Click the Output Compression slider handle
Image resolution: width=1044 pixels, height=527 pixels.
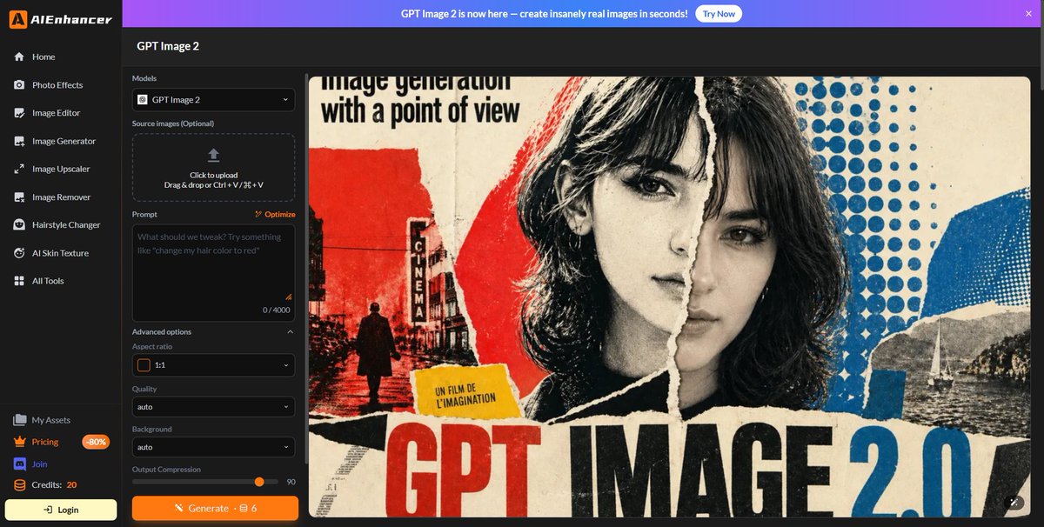(x=259, y=482)
